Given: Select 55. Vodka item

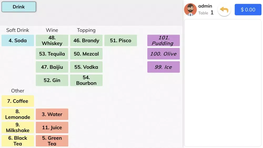Looking at the screenshot, I should [86, 67].
